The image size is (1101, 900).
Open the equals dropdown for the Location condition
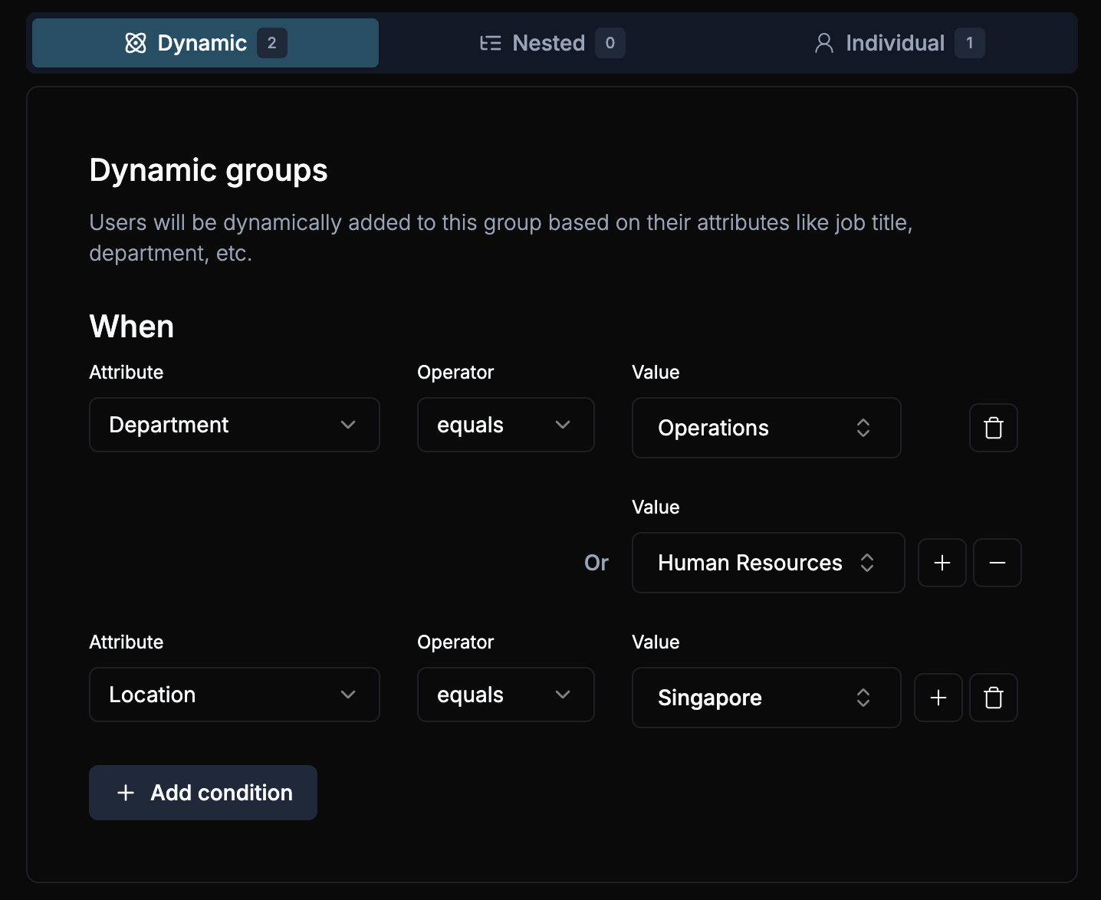click(x=562, y=695)
